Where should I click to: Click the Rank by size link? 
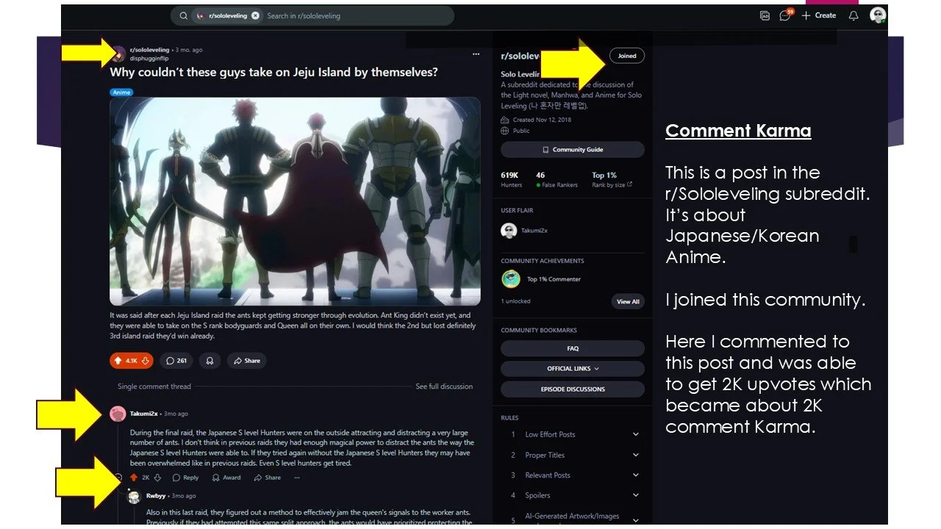pyautogui.click(x=612, y=185)
